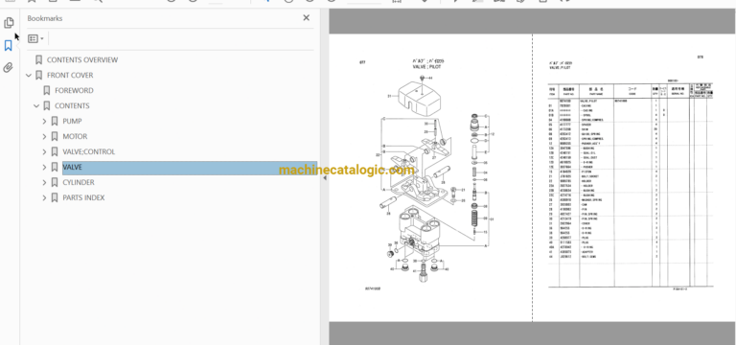736x345 pixels.
Task: Click bookmark icon beside PARTS INDEX
Action: tap(55, 198)
